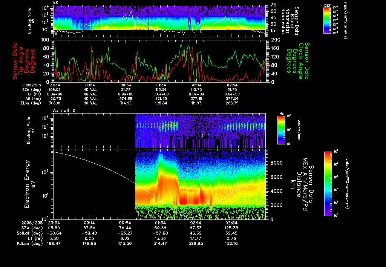Click the PdLon value '188.47'
The height and width of the screenshot is (267, 386).
click(x=54, y=244)
